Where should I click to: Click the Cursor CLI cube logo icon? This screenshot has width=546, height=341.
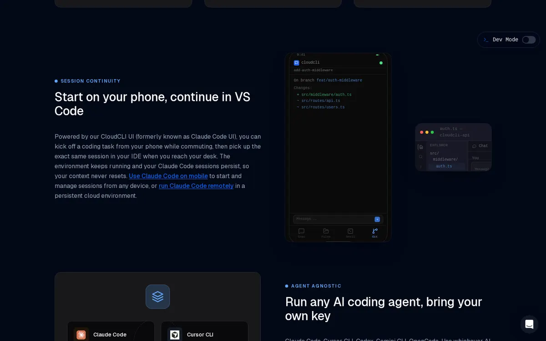coord(175,335)
